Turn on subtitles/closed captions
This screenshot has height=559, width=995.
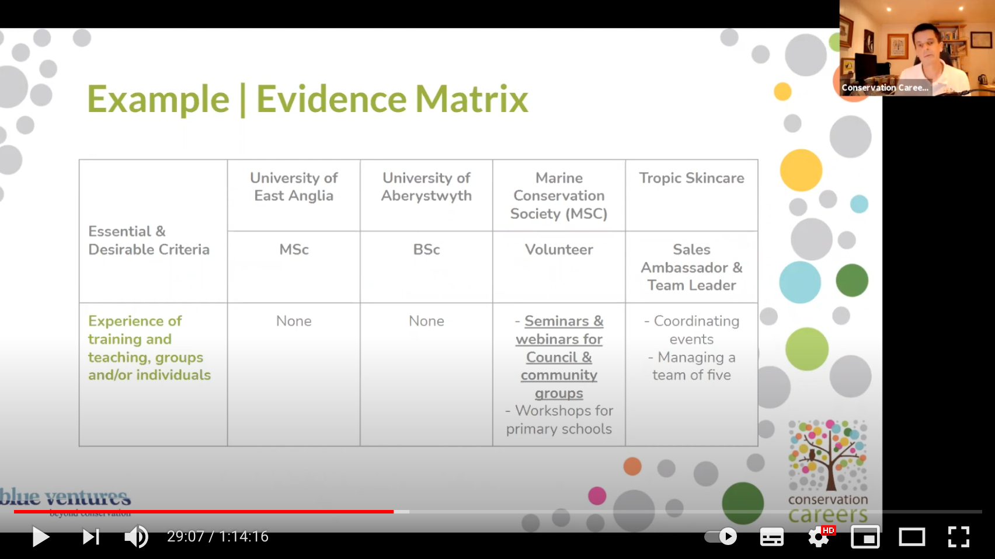pos(771,537)
